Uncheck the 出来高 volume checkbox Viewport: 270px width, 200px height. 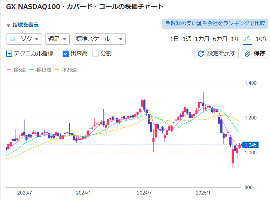click(65, 54)
